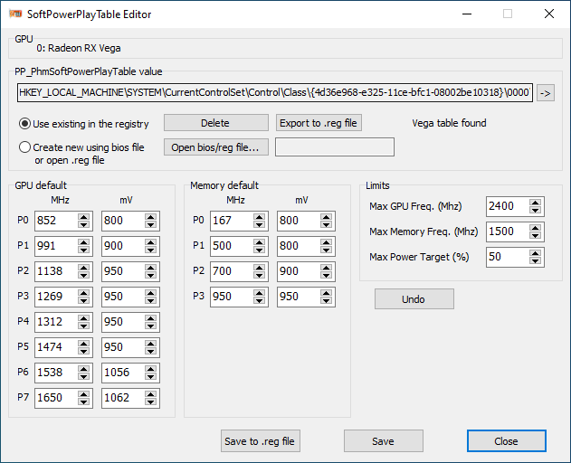Decrease Max GPU Freq. spinner down
Screen dimensions: 571x463
click(x=537, y=210)
